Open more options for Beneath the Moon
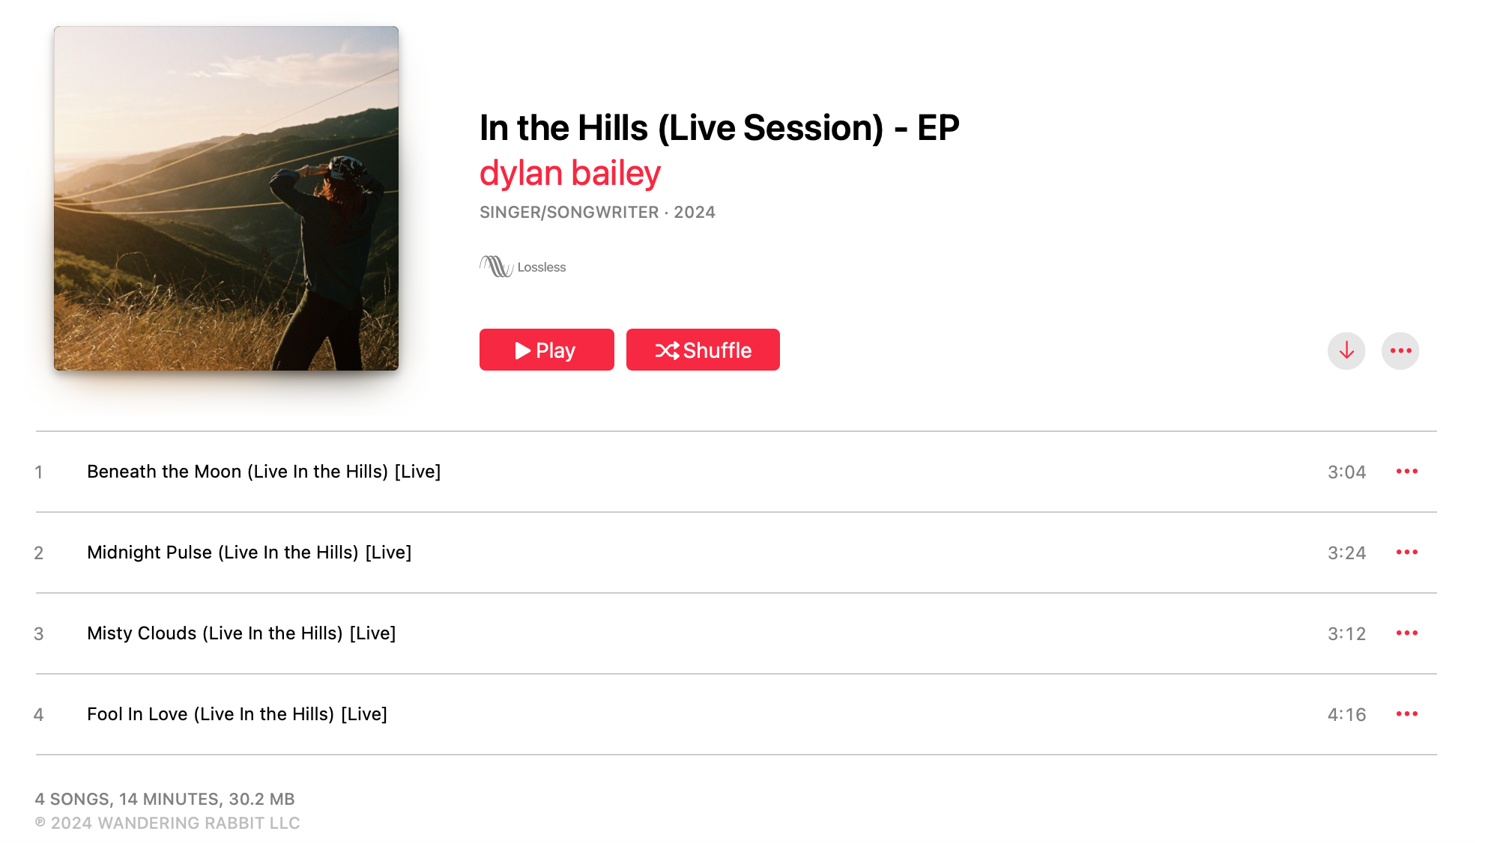Viewport: 1485px width, 843px height. tap(1408, 471)
